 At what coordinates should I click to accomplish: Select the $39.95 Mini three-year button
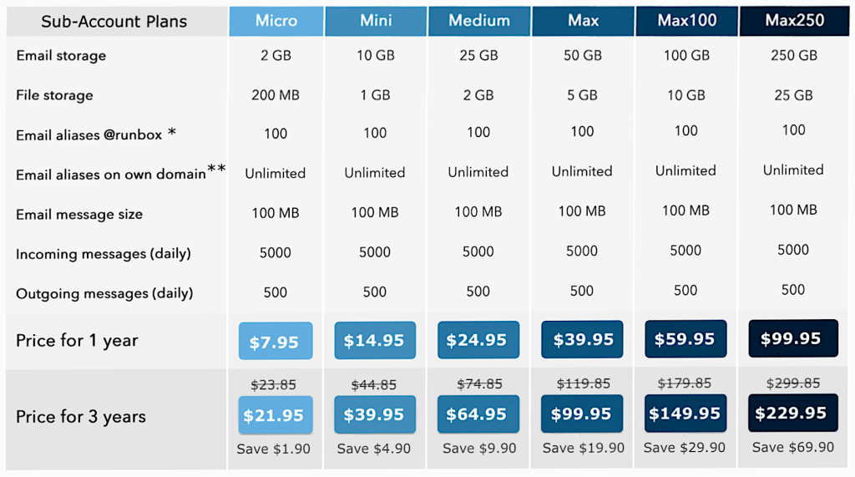pos(375,414)
